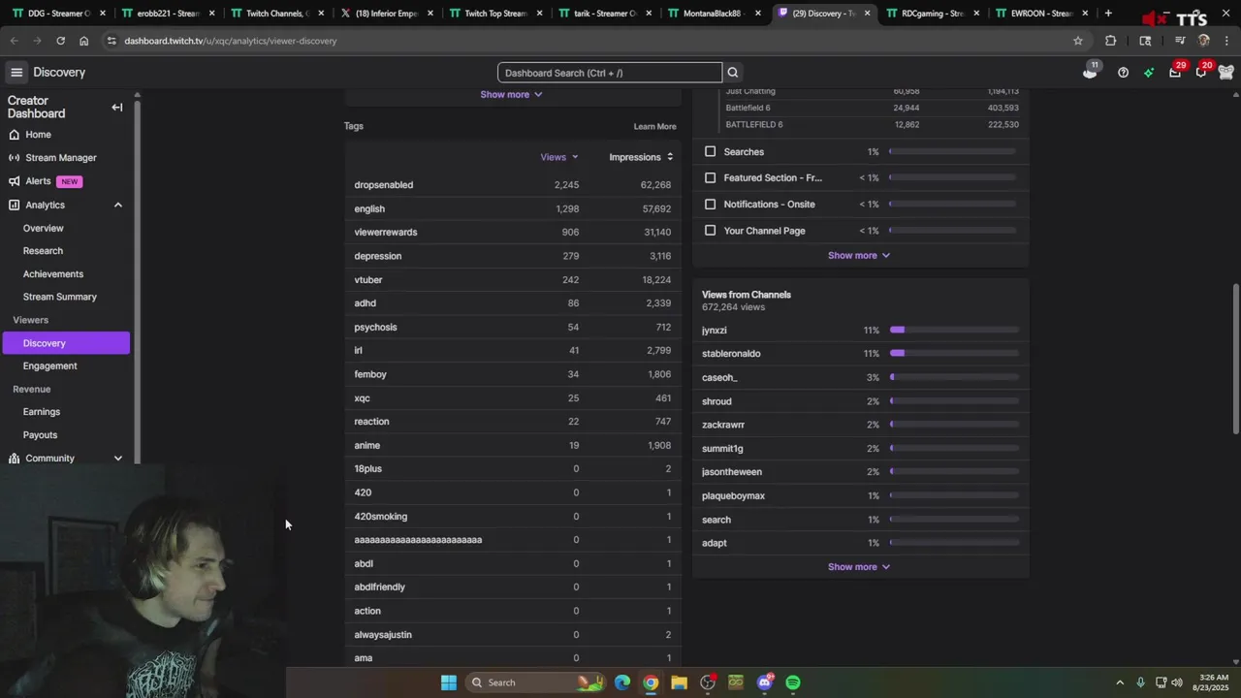Screen dimensions: 1241x698
Task: Check the Searches checkbox
Action: tap(711, 152)
